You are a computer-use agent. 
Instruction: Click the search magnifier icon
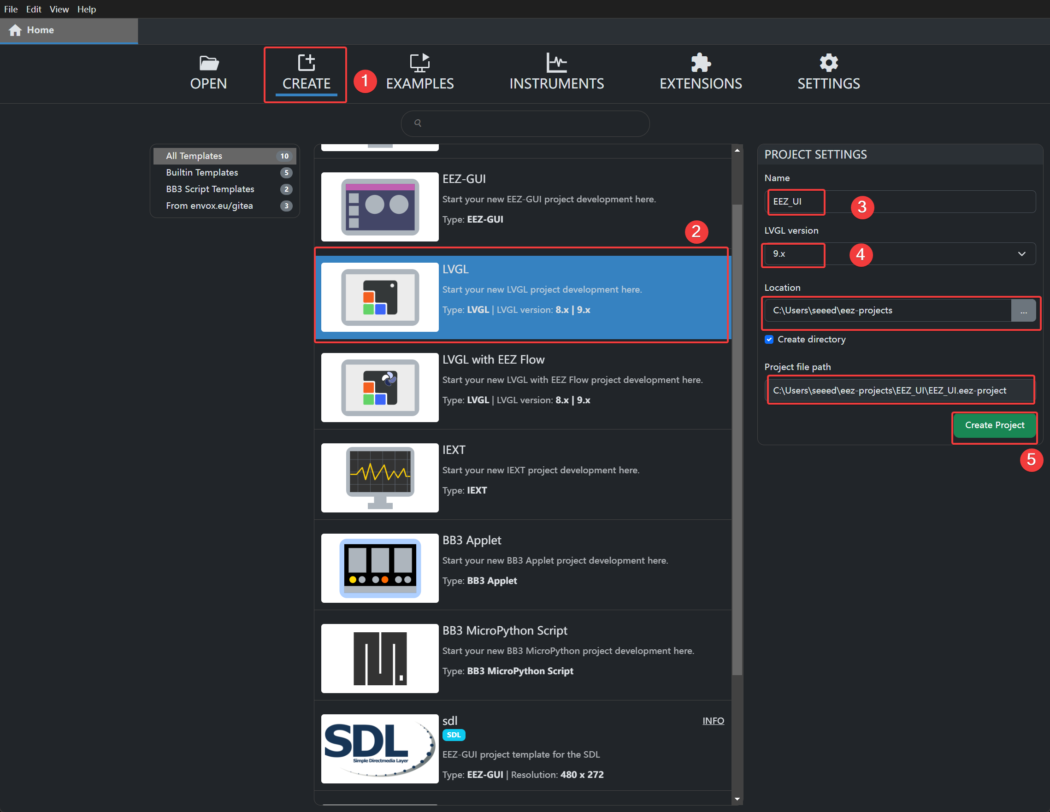pyautogui.click(x=418, y=124)
